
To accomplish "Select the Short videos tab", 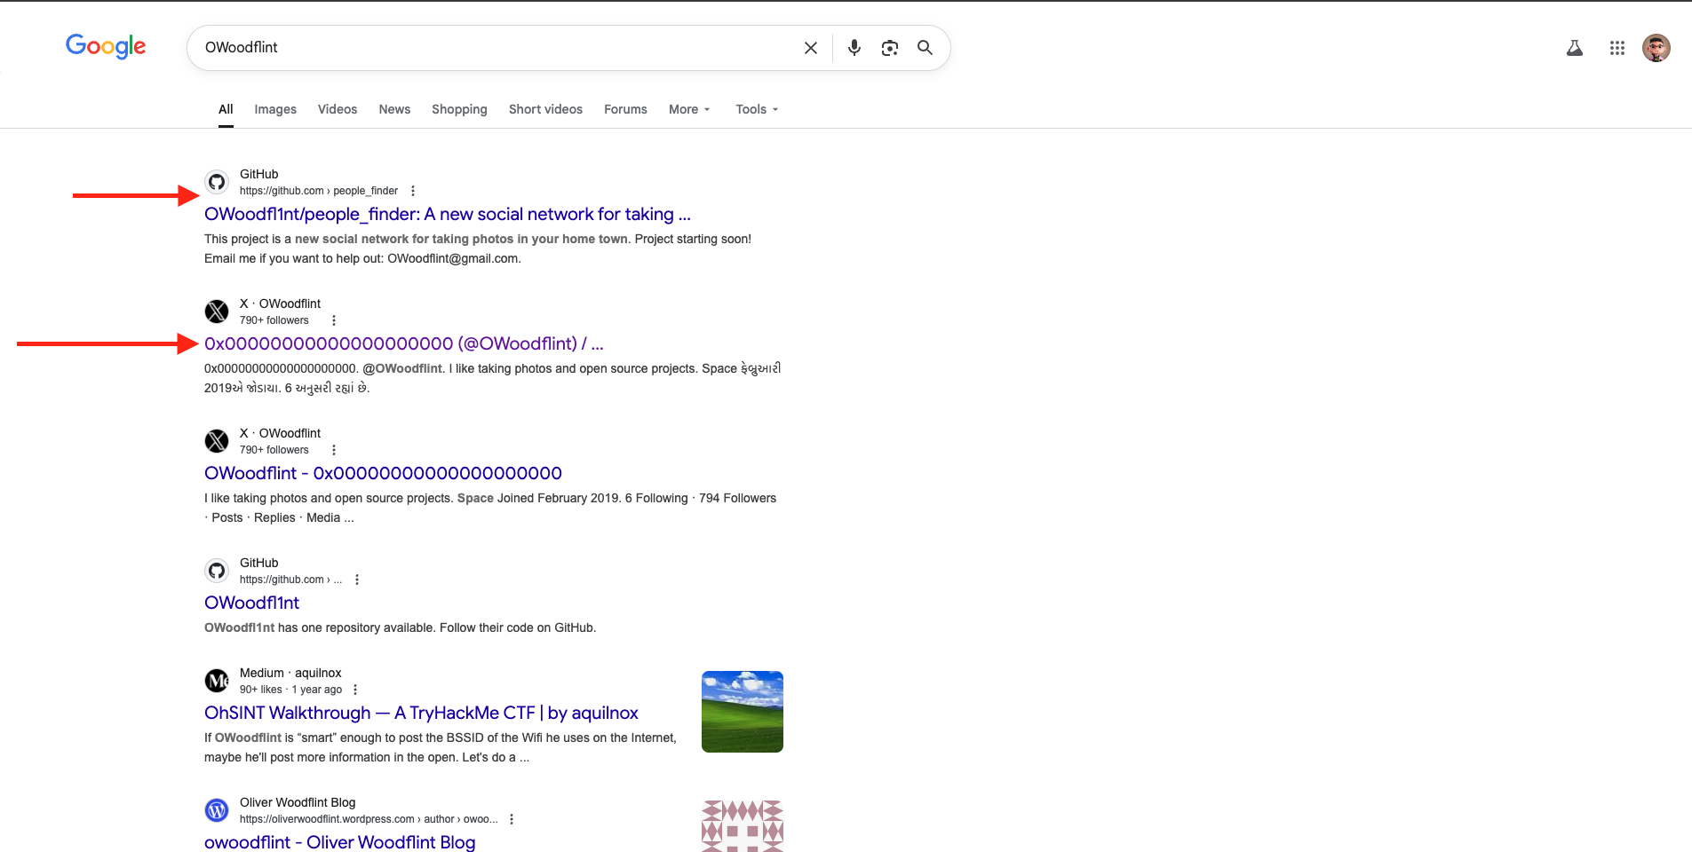I will (545, 109).
